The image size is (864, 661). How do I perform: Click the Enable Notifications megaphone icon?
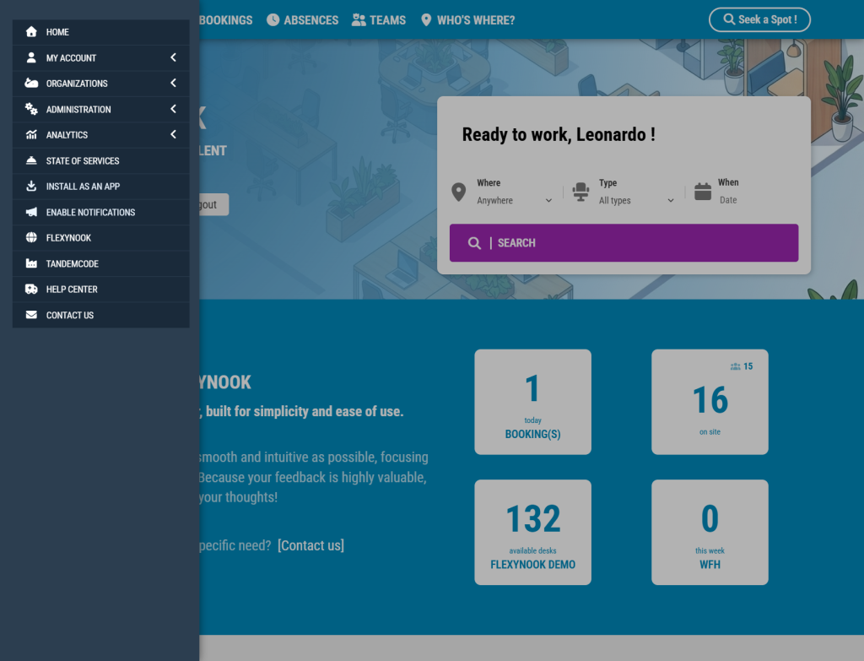pos(31,212)
